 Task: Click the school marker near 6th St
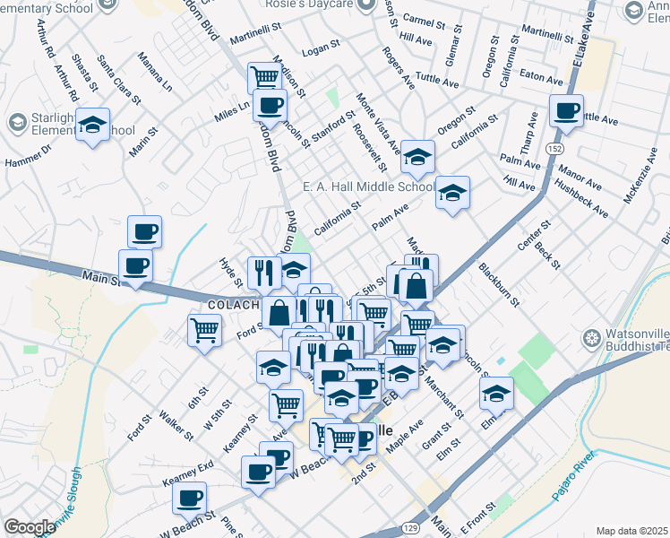coord(273,369)
